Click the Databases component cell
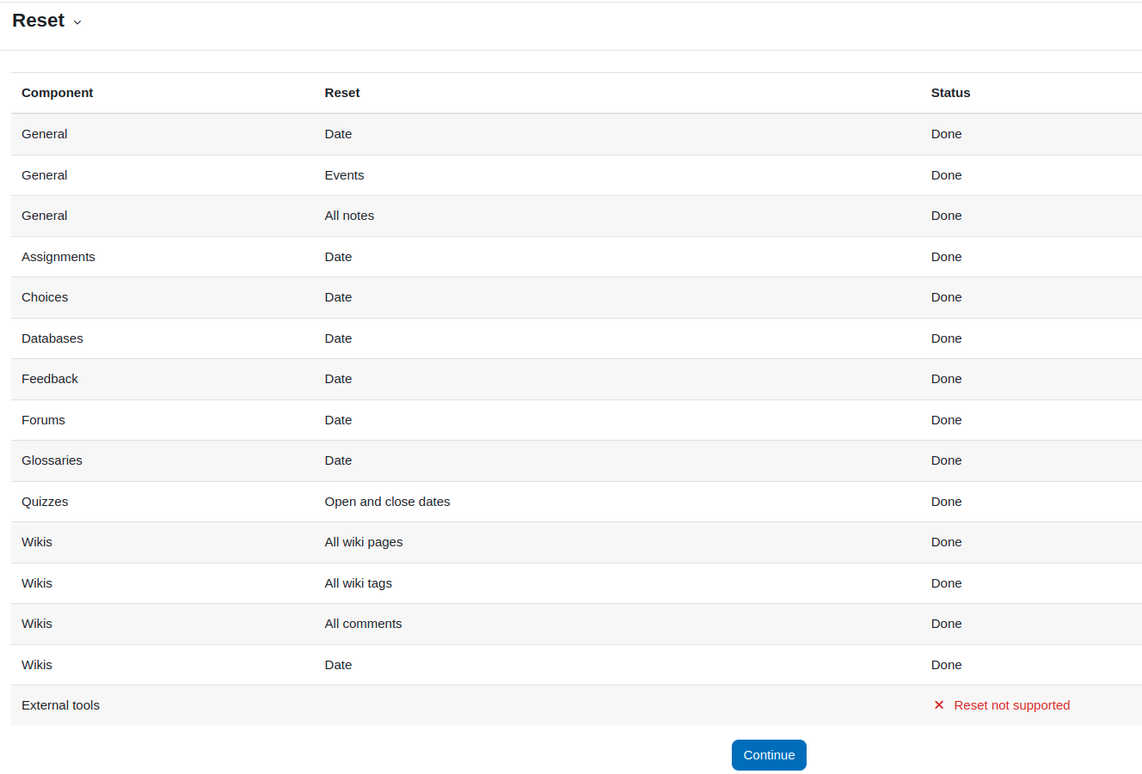Image resolution: width=1142 pixels, height=774 pixels. pyautogui.click(x=52, y=338)
